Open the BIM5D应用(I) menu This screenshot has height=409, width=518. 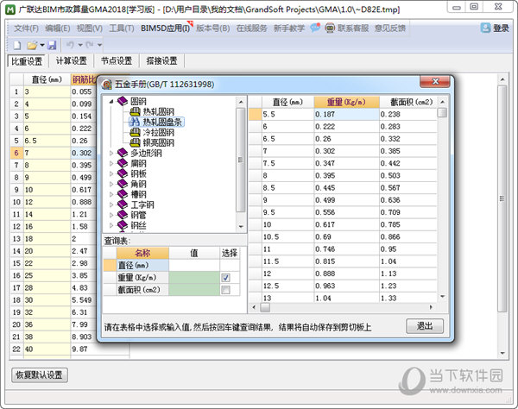tap(166, 28)
